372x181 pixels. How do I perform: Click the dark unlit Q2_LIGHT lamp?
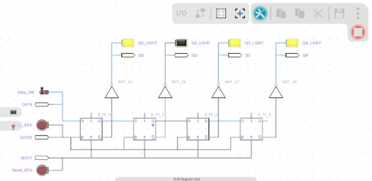(x=181, y=43)
